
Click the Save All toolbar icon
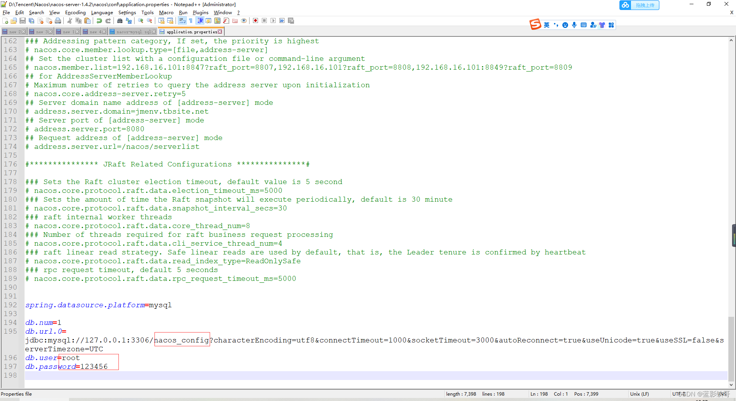pyautogui.click(x=31, y=21)
